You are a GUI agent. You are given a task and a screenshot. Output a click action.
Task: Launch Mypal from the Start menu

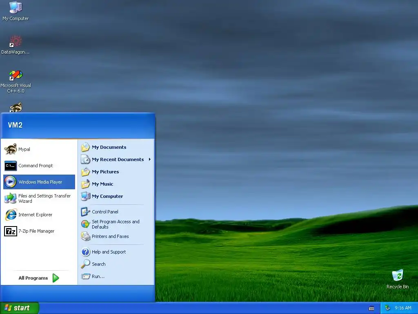[x=39, y=149]
